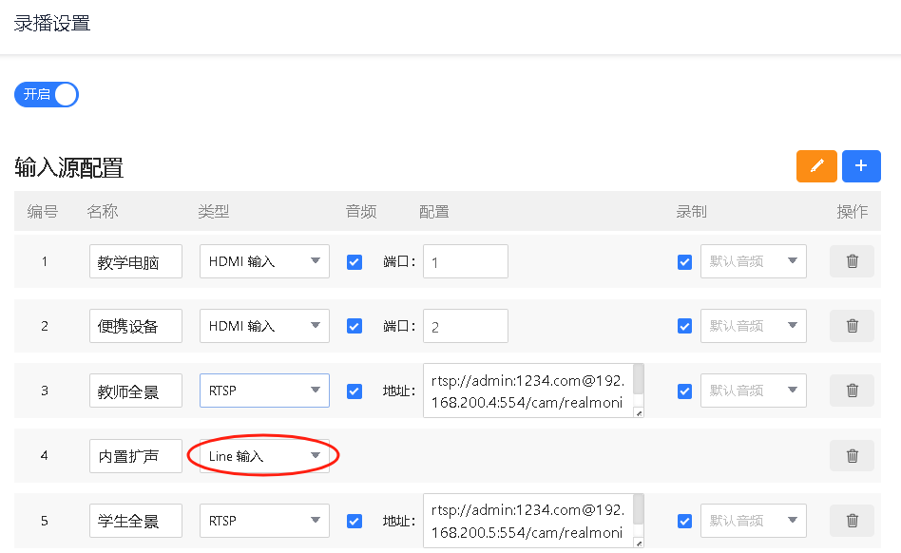Click trash icon for 学生全景 row
The image size is (901, 553).
tap(852, 521)
